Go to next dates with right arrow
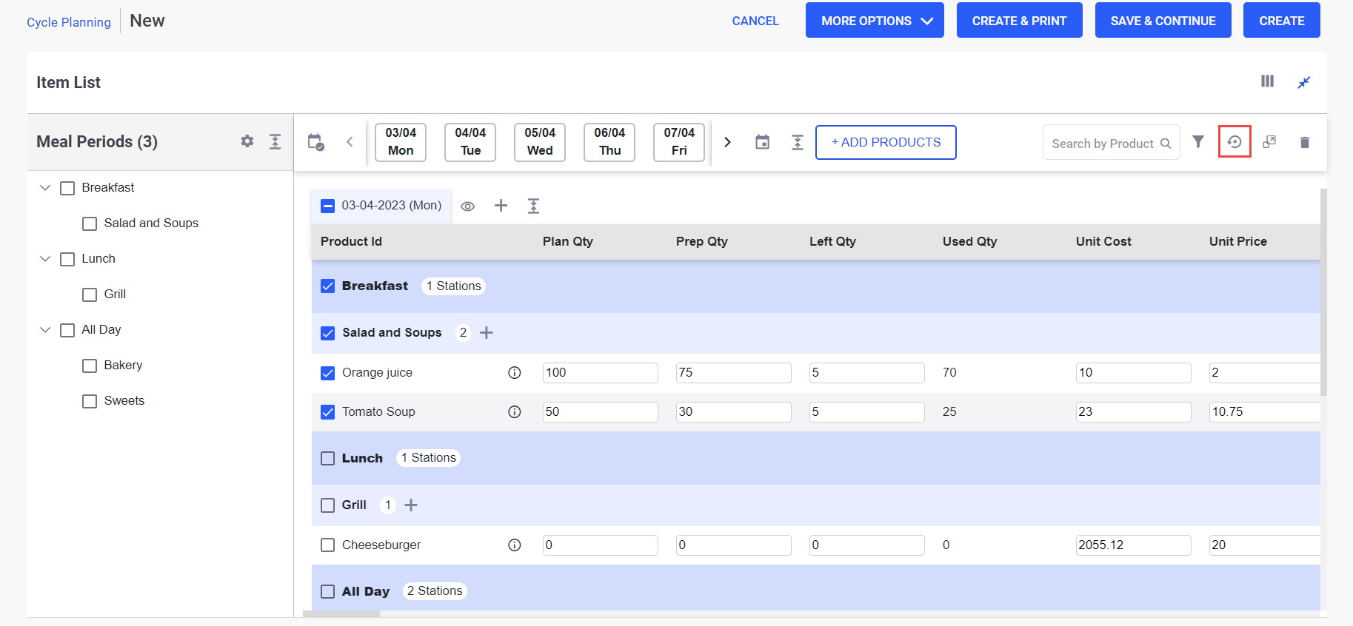 coord(727,142)
